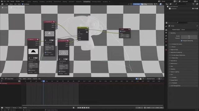The width and height of the screenshot is (199, 111).
Task: Click the node editor type icon in header
Action: 2,4
